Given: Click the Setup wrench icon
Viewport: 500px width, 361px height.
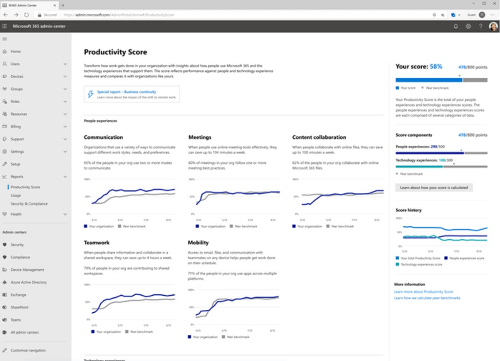Looking at the screenshot, I should 5,164.
